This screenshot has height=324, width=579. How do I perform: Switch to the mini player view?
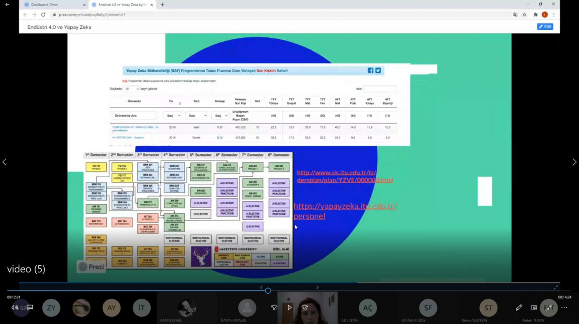click(x=534, y=307)
